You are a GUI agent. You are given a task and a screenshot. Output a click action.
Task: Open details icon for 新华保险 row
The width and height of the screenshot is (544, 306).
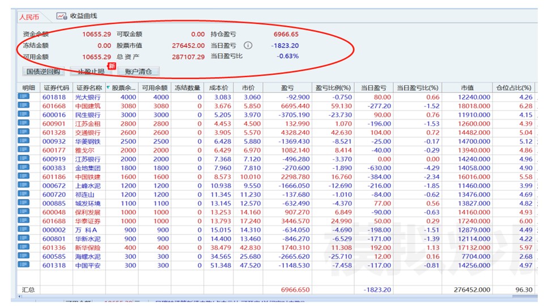click(24, 247)
